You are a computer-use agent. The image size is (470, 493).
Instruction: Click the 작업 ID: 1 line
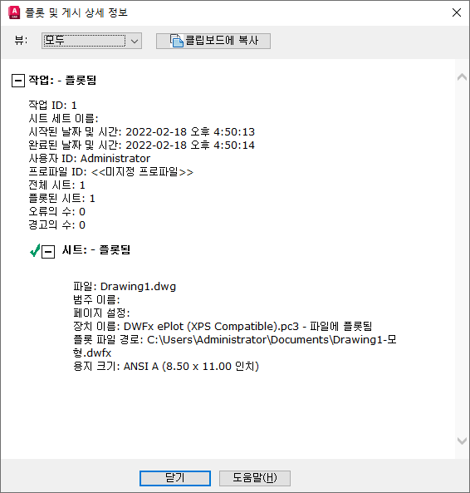click(x=53, y=105)
